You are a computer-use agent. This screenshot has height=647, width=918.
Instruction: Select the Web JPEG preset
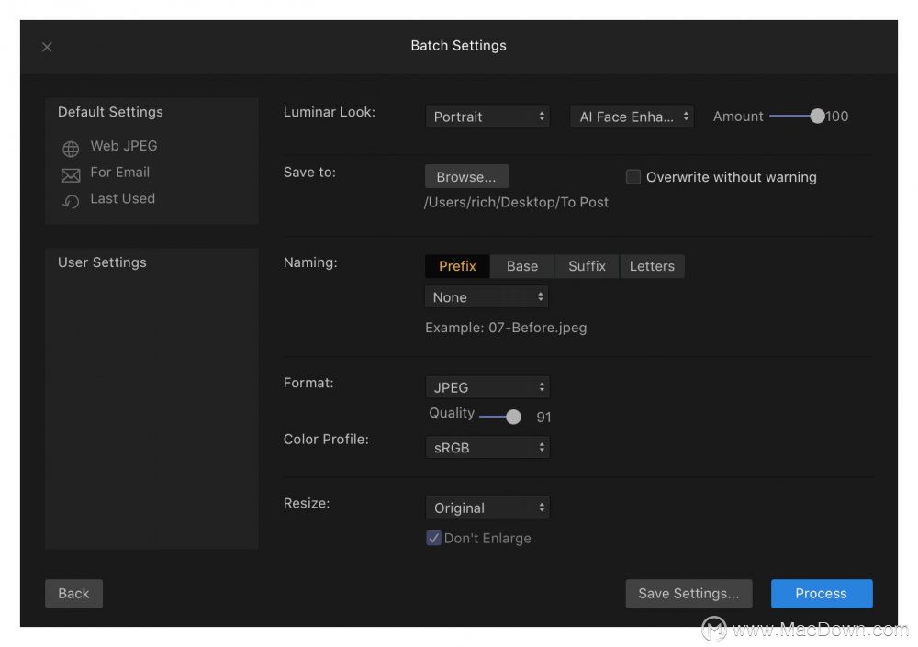pyautogui.click(x=124, y=146)
